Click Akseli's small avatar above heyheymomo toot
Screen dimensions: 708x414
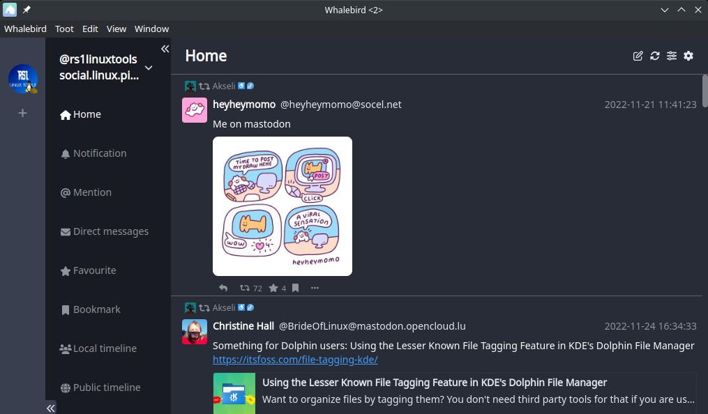190,86
